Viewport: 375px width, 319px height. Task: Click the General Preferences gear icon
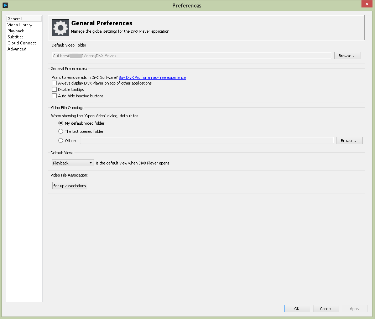[61, 27]
